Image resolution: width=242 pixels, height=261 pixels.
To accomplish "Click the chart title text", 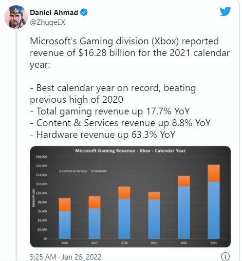I will pyautogui.click(x=130, y=151).
